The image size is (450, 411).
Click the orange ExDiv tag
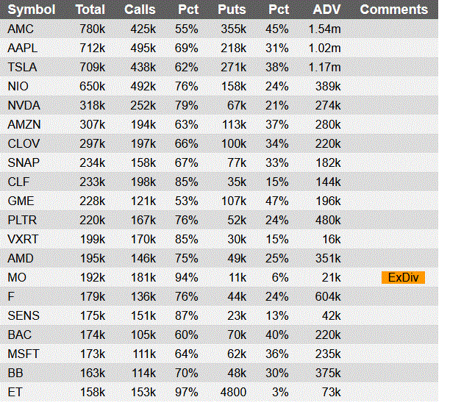pyautogui.click(x=403, y=277)
